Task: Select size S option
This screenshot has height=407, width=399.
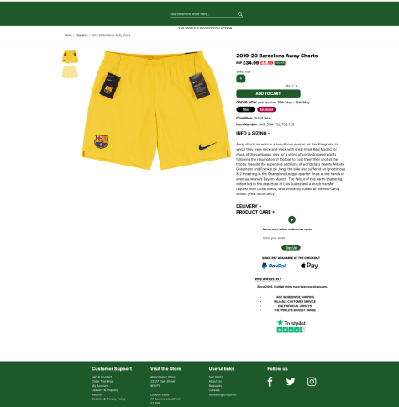Action: [241, 79]
